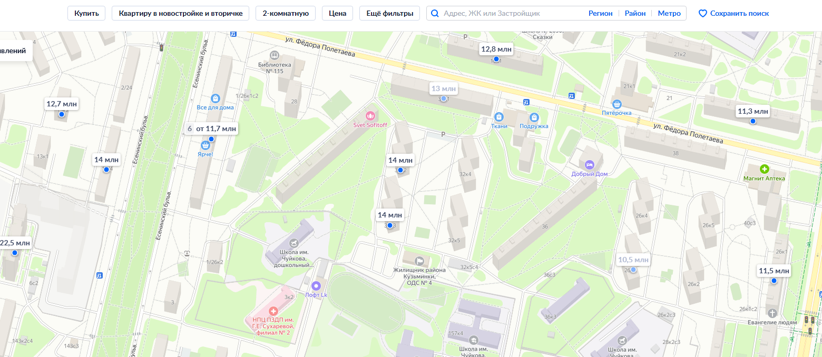This screenshot has width=822, height=357.
Task: Open the 12,7 млн price marker
Action: [x=62, y=104]
